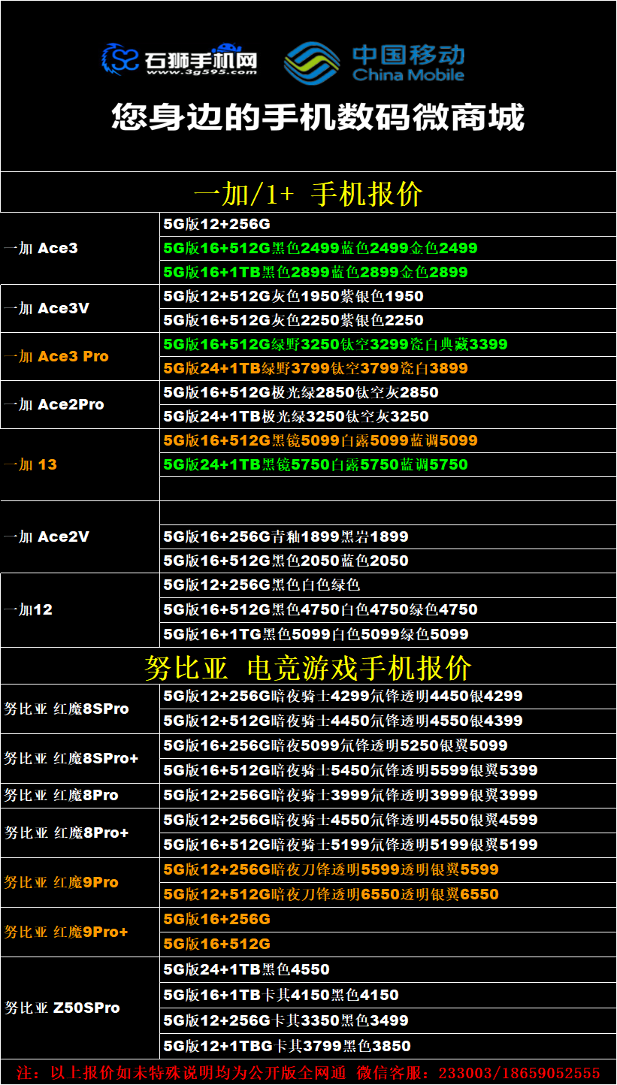Select the 一加 Ace2V model label

[x=47, y=536]
